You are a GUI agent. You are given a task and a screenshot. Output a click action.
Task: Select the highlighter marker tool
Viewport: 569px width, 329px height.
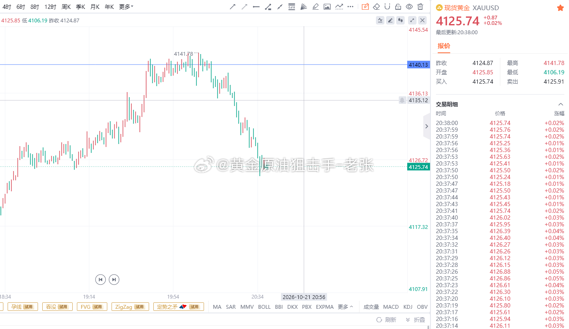coord(315,7)
